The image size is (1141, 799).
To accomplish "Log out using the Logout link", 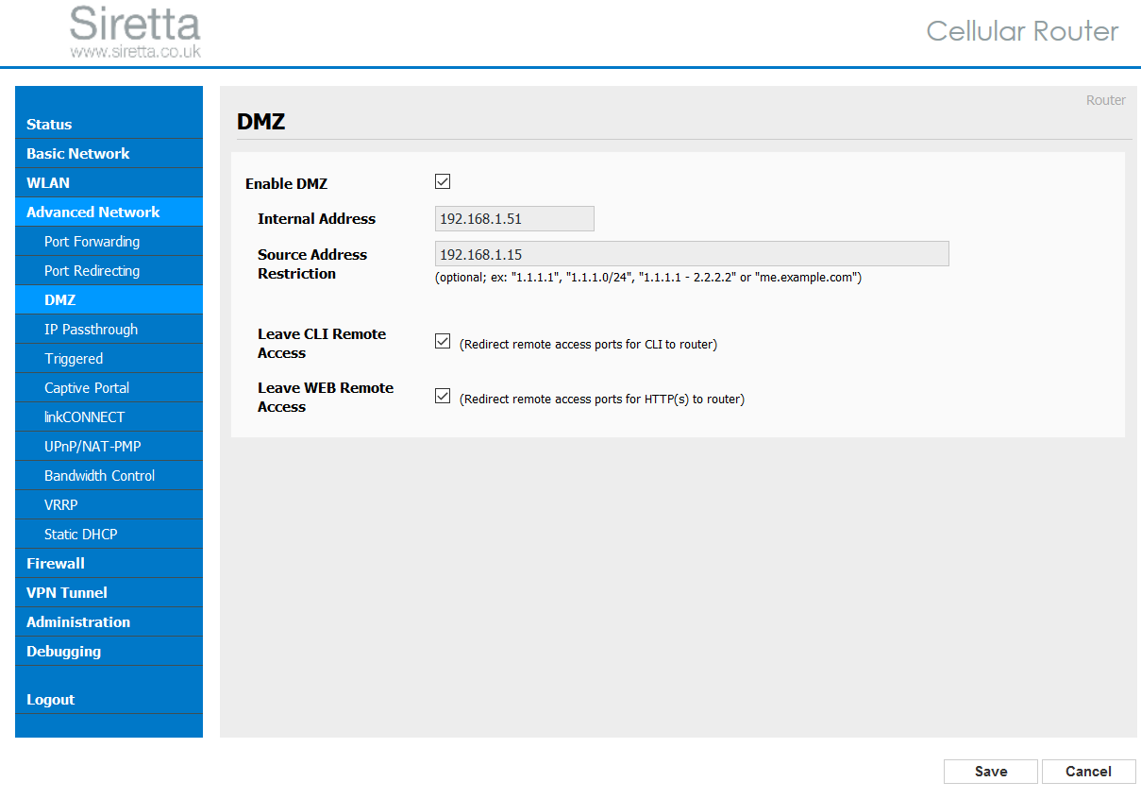I will click(x=109, y=699).
